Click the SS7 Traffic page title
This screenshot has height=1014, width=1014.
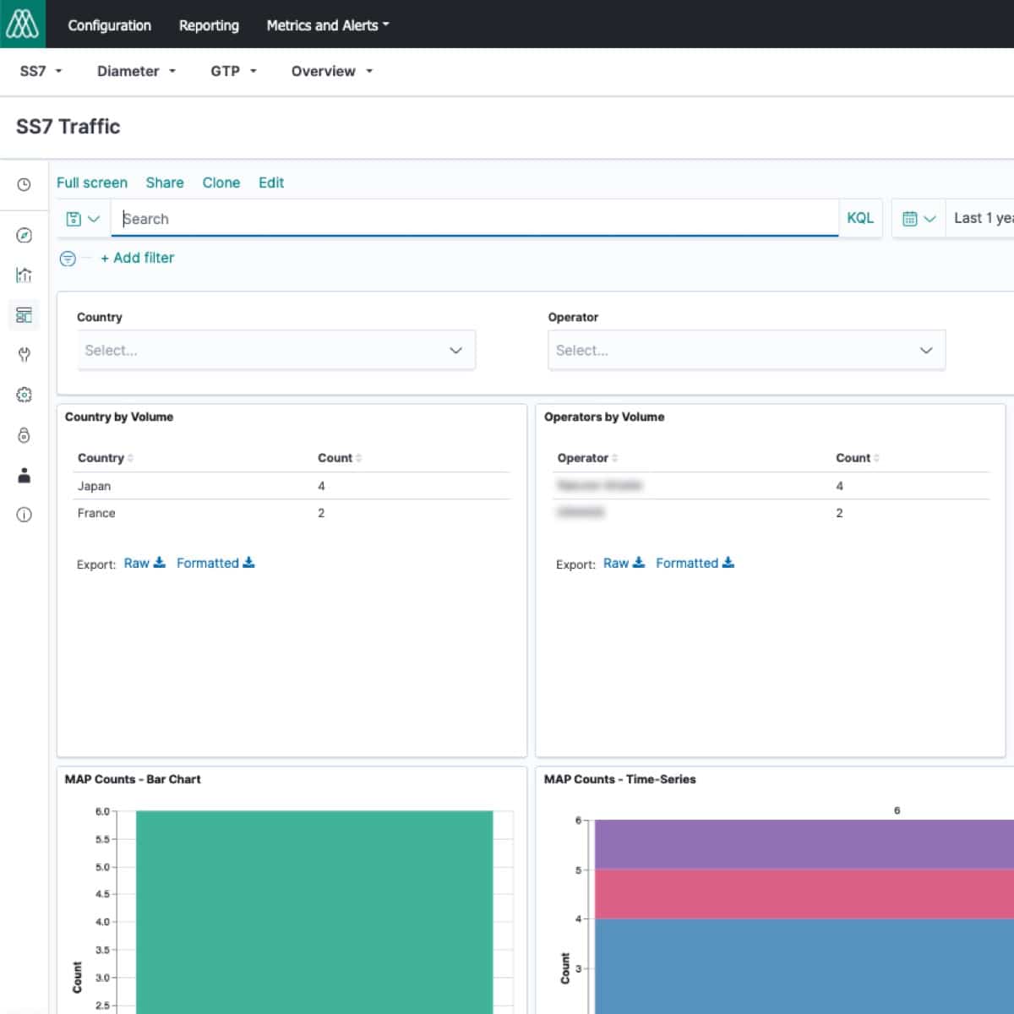click(x=68, y=127)
